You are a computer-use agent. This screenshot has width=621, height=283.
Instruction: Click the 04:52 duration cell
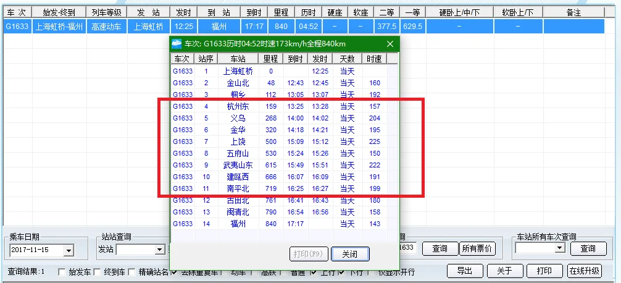click(x=308, y=27)
